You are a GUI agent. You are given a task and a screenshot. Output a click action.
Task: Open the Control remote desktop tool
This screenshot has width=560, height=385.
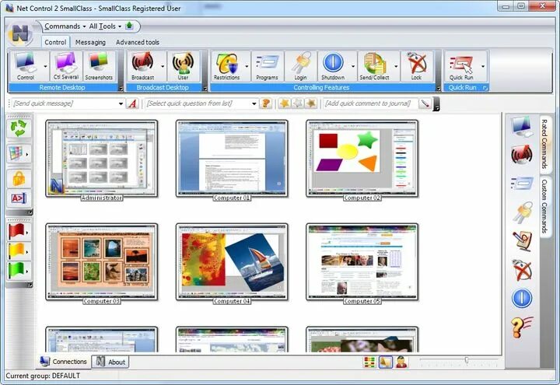(26, 66)
